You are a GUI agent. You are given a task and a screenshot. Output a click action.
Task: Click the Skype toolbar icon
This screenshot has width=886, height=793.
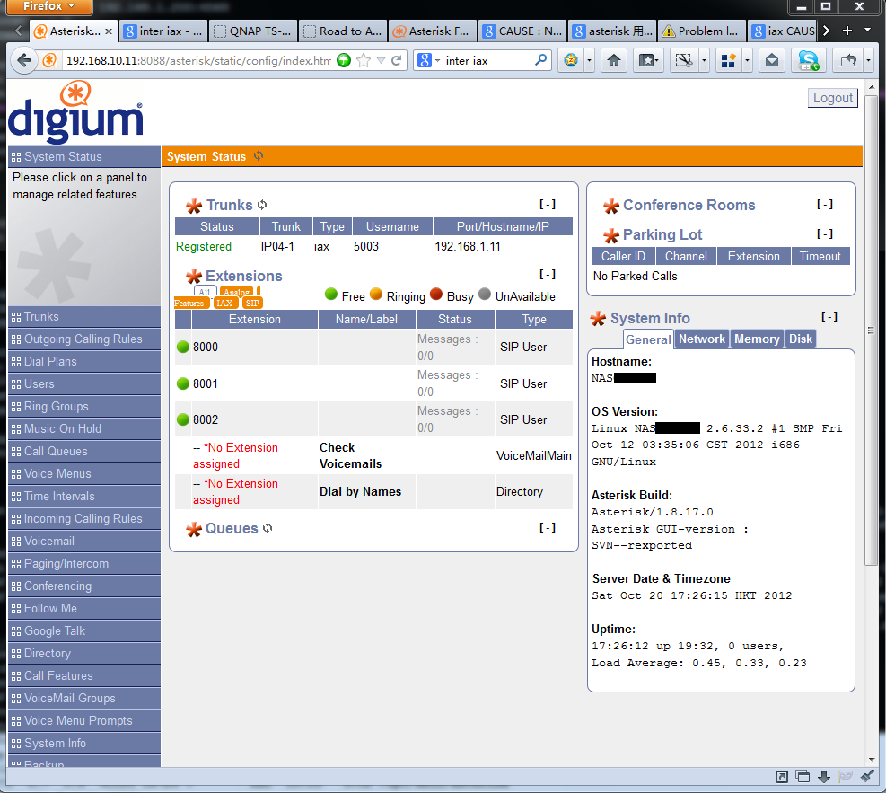coord(809,61)
